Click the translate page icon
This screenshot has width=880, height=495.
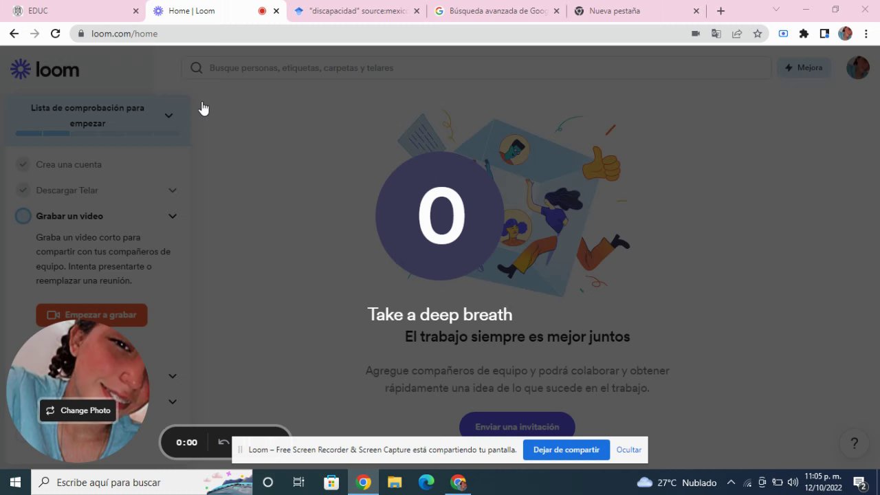[716, 33]
